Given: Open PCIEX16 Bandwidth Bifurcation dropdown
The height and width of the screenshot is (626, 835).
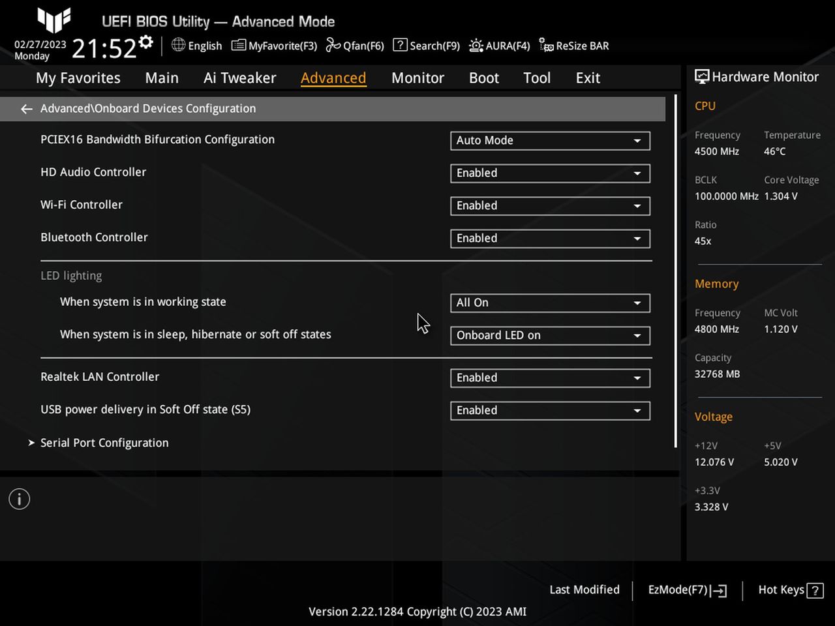Looking at the screenshot, I should [x=550, y=141].
